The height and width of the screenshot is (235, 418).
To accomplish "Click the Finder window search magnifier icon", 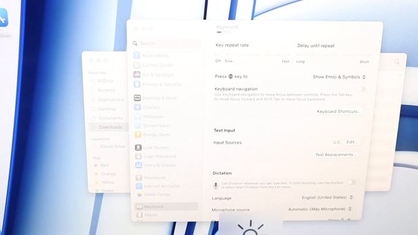I will pyautogui.click(x=396, y=62).
